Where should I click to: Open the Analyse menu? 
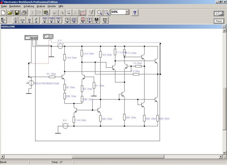point(41,6)
